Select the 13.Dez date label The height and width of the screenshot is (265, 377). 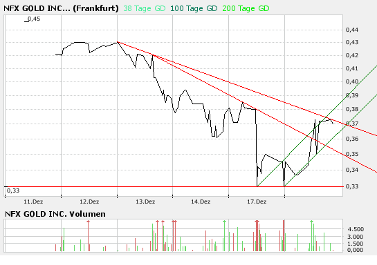(145, 202)
